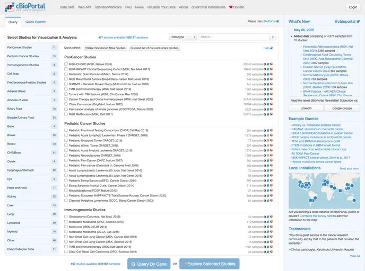365x271 pixels.
Task: Click the info icon for Tumors with TRK fusions
Action: tap(265, 94)
